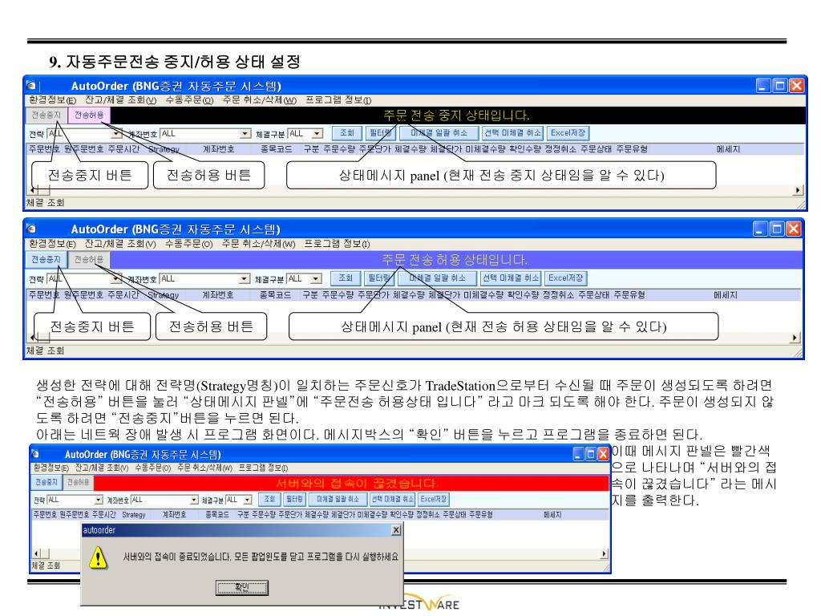Click left scroll arrow in bottom AutoOrder window
Screen dimensions: 821x616
(36, 553)
